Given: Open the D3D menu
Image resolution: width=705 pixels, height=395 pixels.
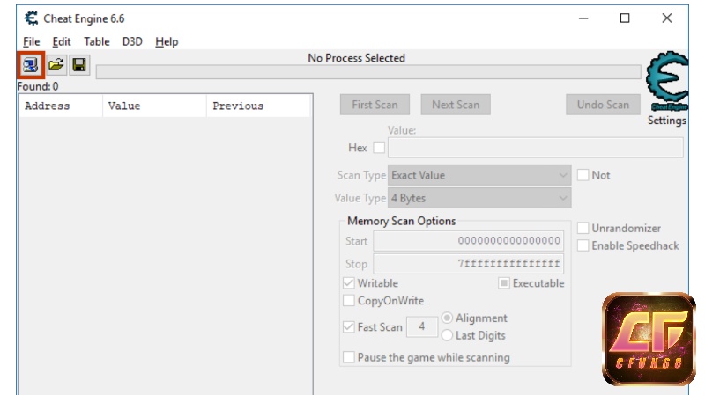Looking at the screenshot, I should (132, 41).
